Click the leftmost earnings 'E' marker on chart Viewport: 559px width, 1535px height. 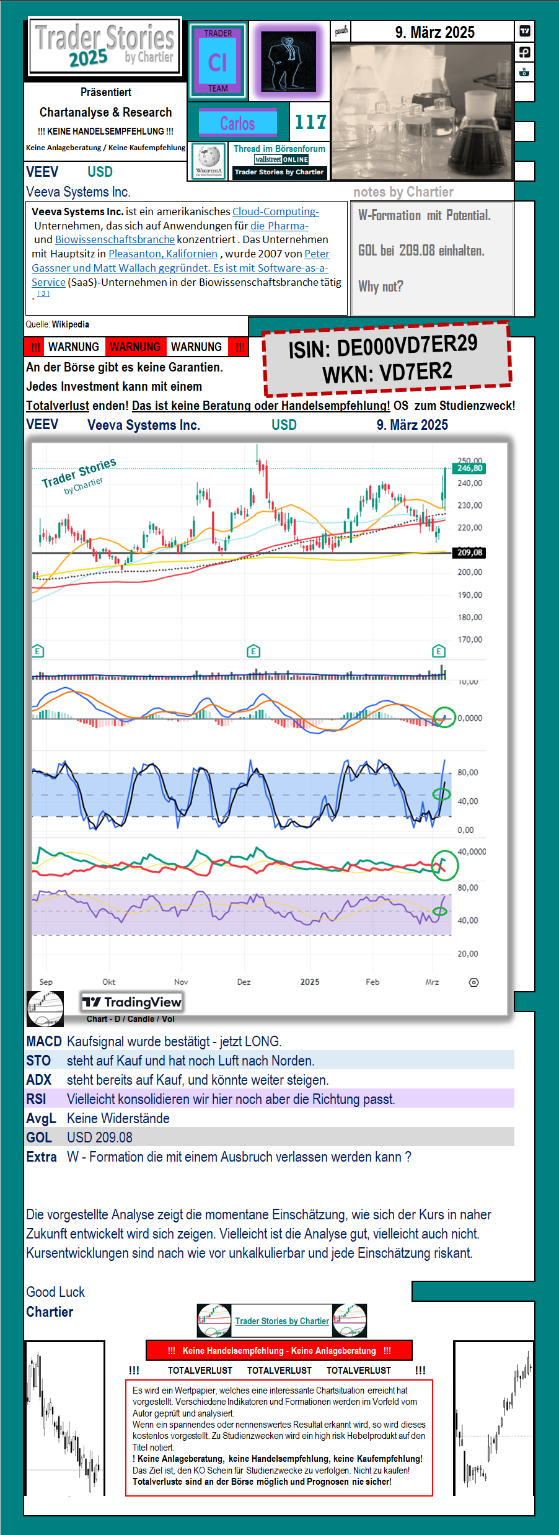(x=38, y=651)
